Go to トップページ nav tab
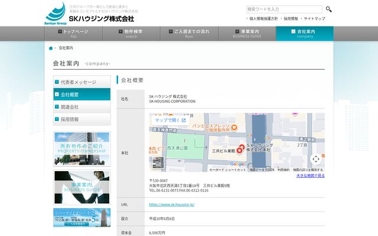 coord(73,34)
